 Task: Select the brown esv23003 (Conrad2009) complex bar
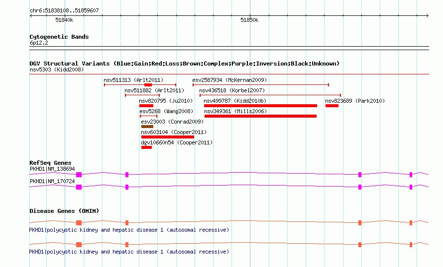[147, 127]
